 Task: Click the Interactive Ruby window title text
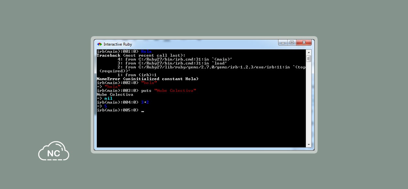[x=118, y=44]
